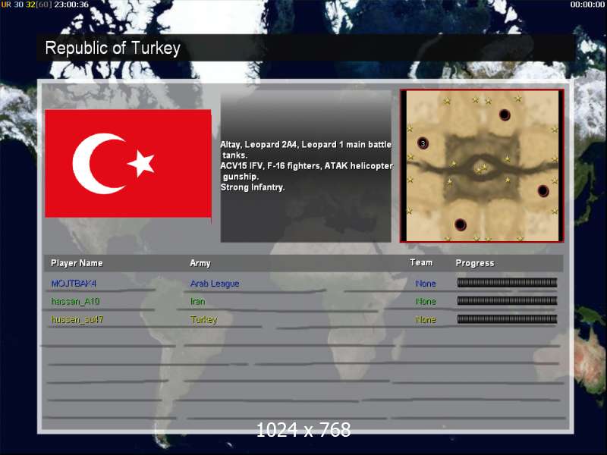Click the loading progress bar for hussen_su47
607x455 pixels.
click(507, 318)
